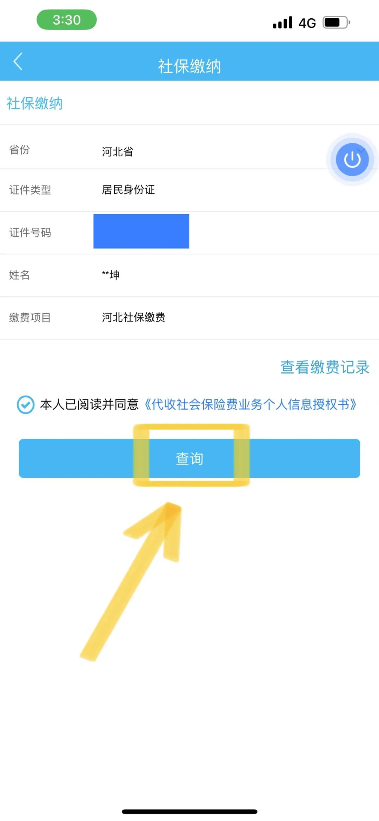Image resolution: width=379 pixels, height=821 pixels.
Task: Tap the 社保缴纳 section heading
Action: point(34,104)
